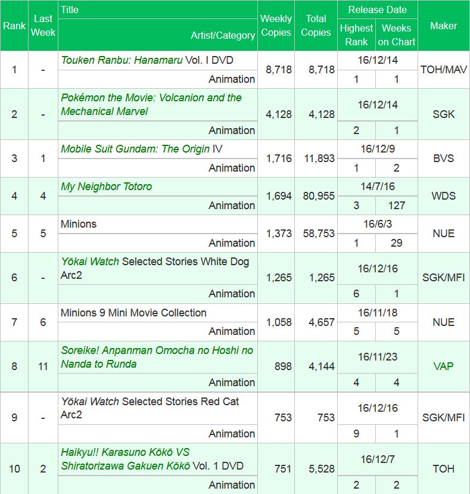Select the Total Copies column header
Screen dimensions: 470x494
click(316, 26)
